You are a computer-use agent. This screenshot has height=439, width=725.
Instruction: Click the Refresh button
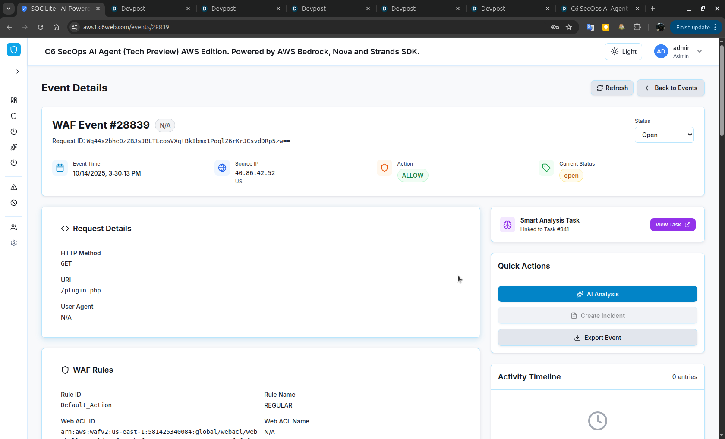pyautogui.click(x=612, y=88)
